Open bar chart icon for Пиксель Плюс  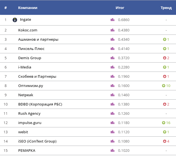click(112, 49)
